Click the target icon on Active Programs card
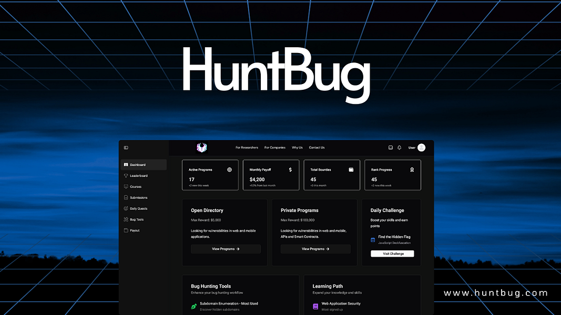 [x=229, y=170]
